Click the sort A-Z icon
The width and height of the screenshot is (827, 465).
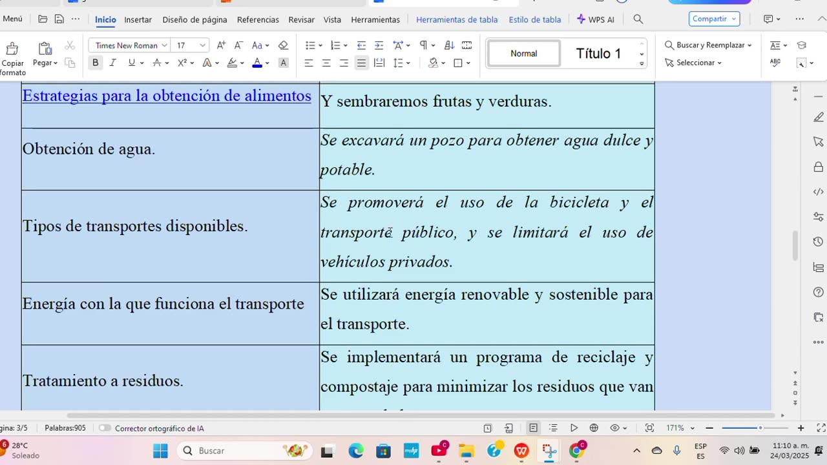pyautogui.click(x=450, y=45)
